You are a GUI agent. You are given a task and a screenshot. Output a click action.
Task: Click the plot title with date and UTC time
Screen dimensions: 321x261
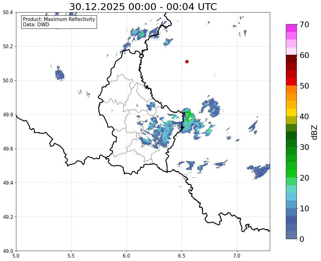(143, 7)
